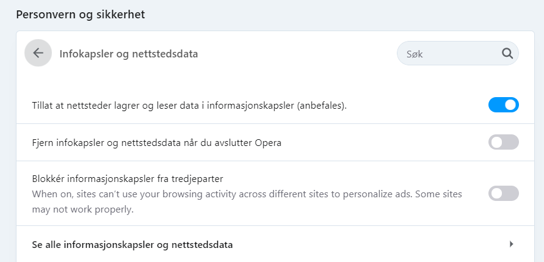Click the Infokapsler og nettstedsdata title
This screenshot has height=262, width=544.
[x=129, y=54]
